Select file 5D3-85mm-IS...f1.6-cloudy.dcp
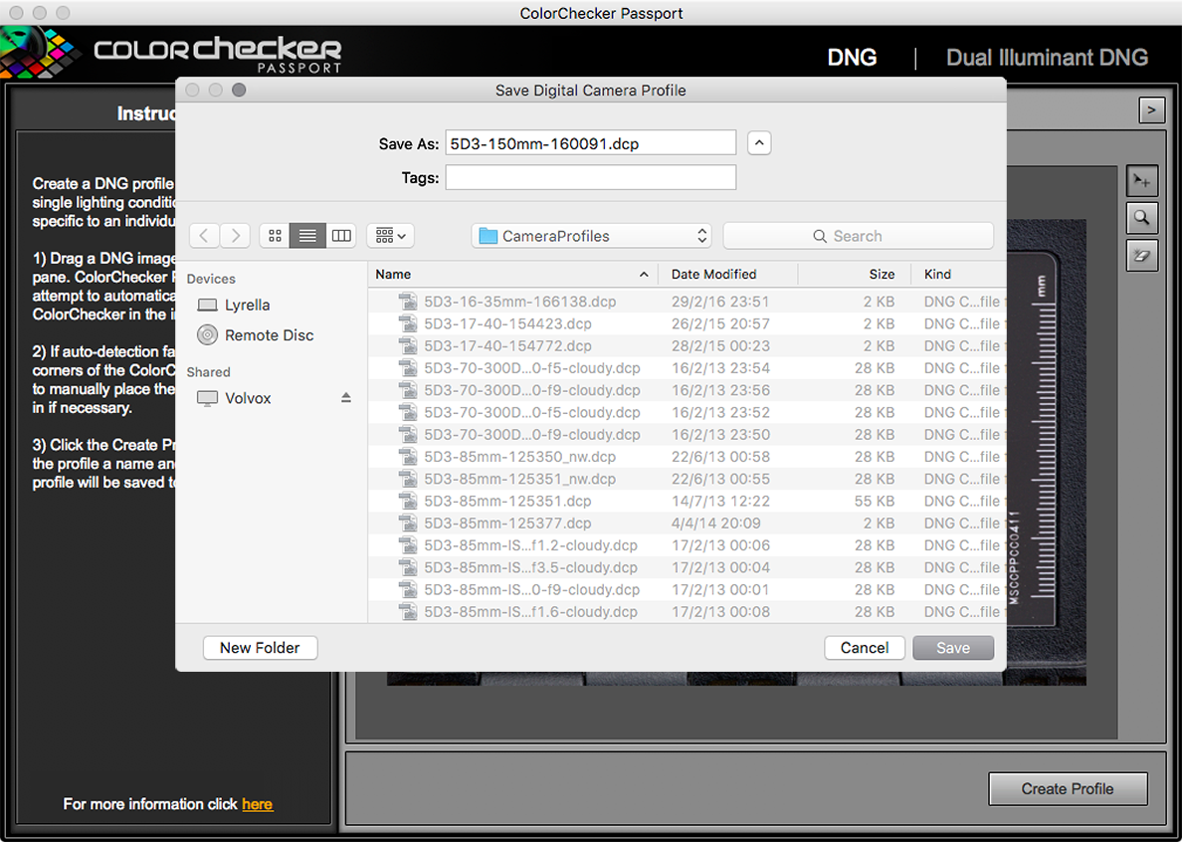The image size is (1182, 842). tap(687, 612)
